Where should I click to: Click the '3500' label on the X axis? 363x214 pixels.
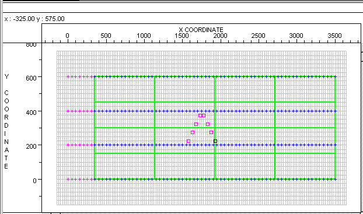335,36
